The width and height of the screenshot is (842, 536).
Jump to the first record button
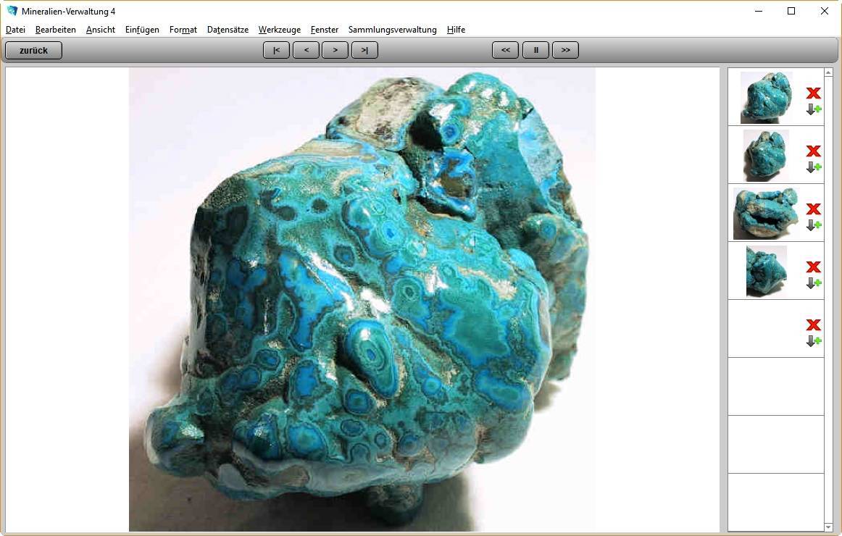(x=276, y=50)
